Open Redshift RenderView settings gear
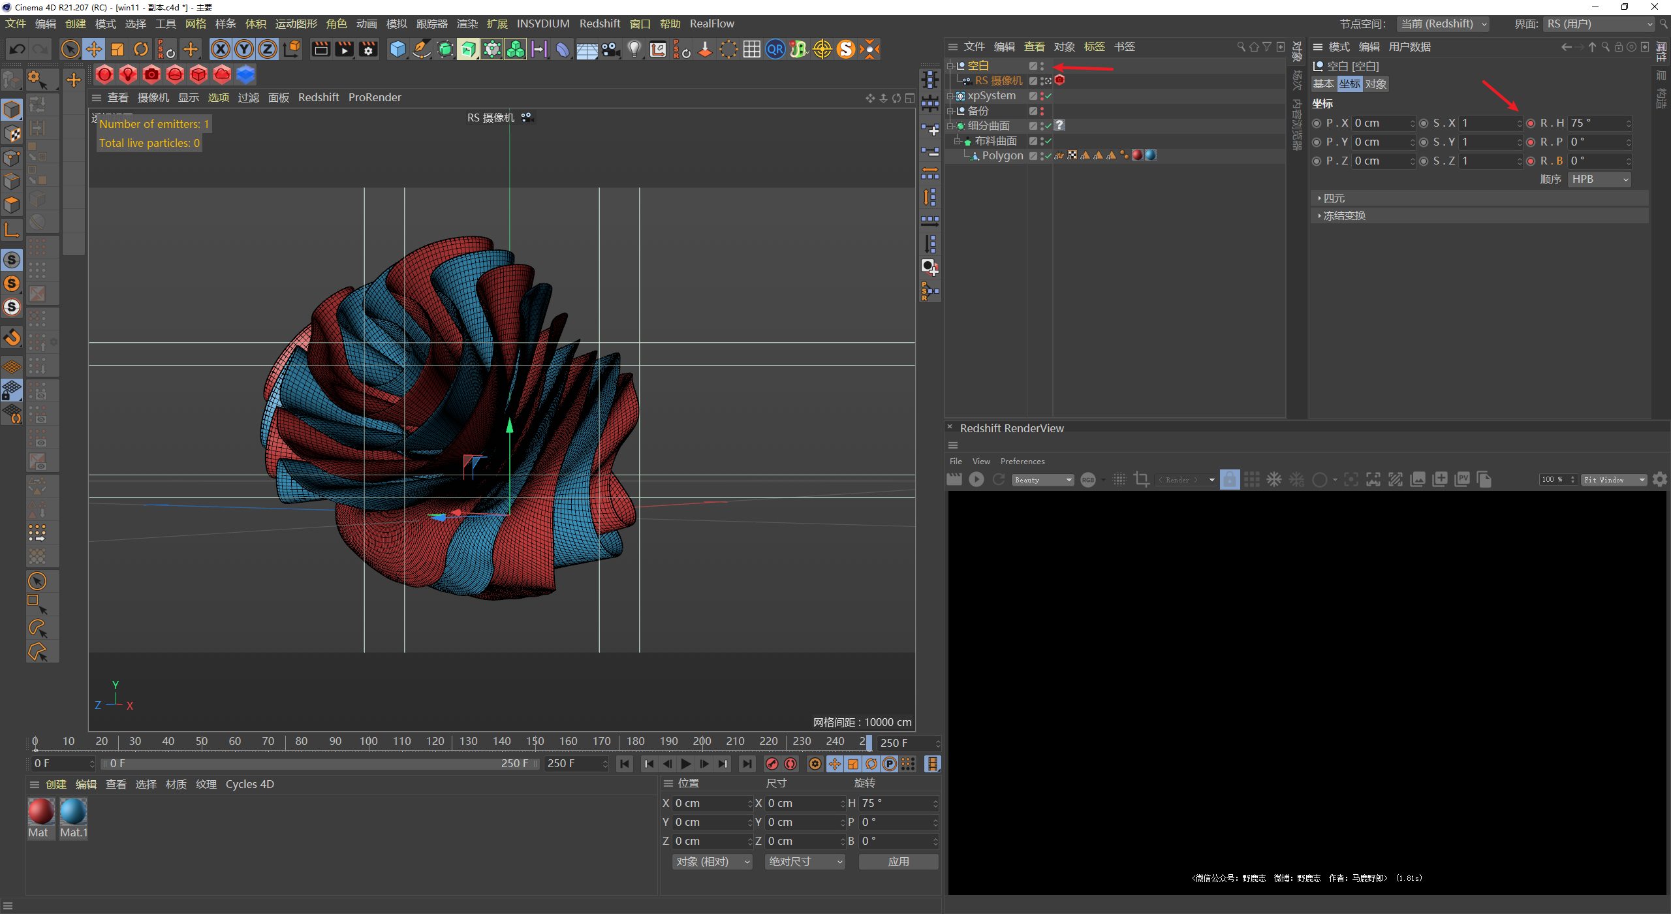The image size is (1671, 914). (1660, 480)
